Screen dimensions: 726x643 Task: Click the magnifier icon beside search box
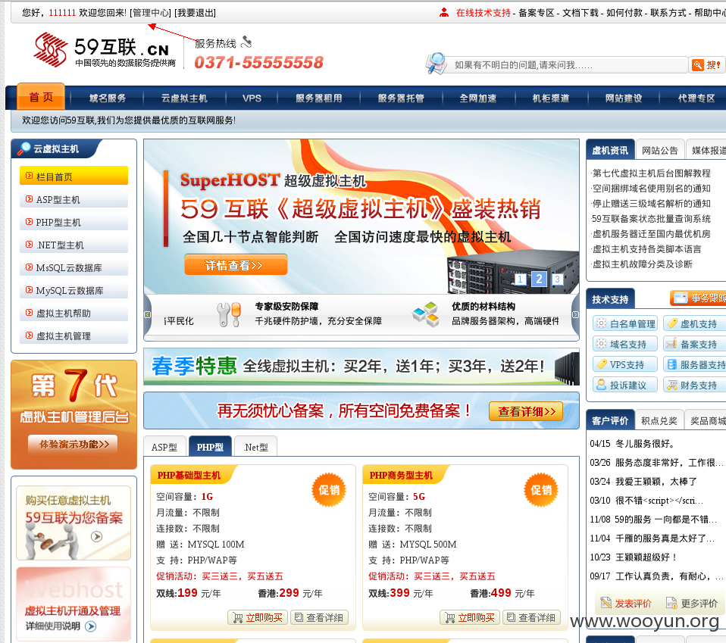(x=437, y=64)
